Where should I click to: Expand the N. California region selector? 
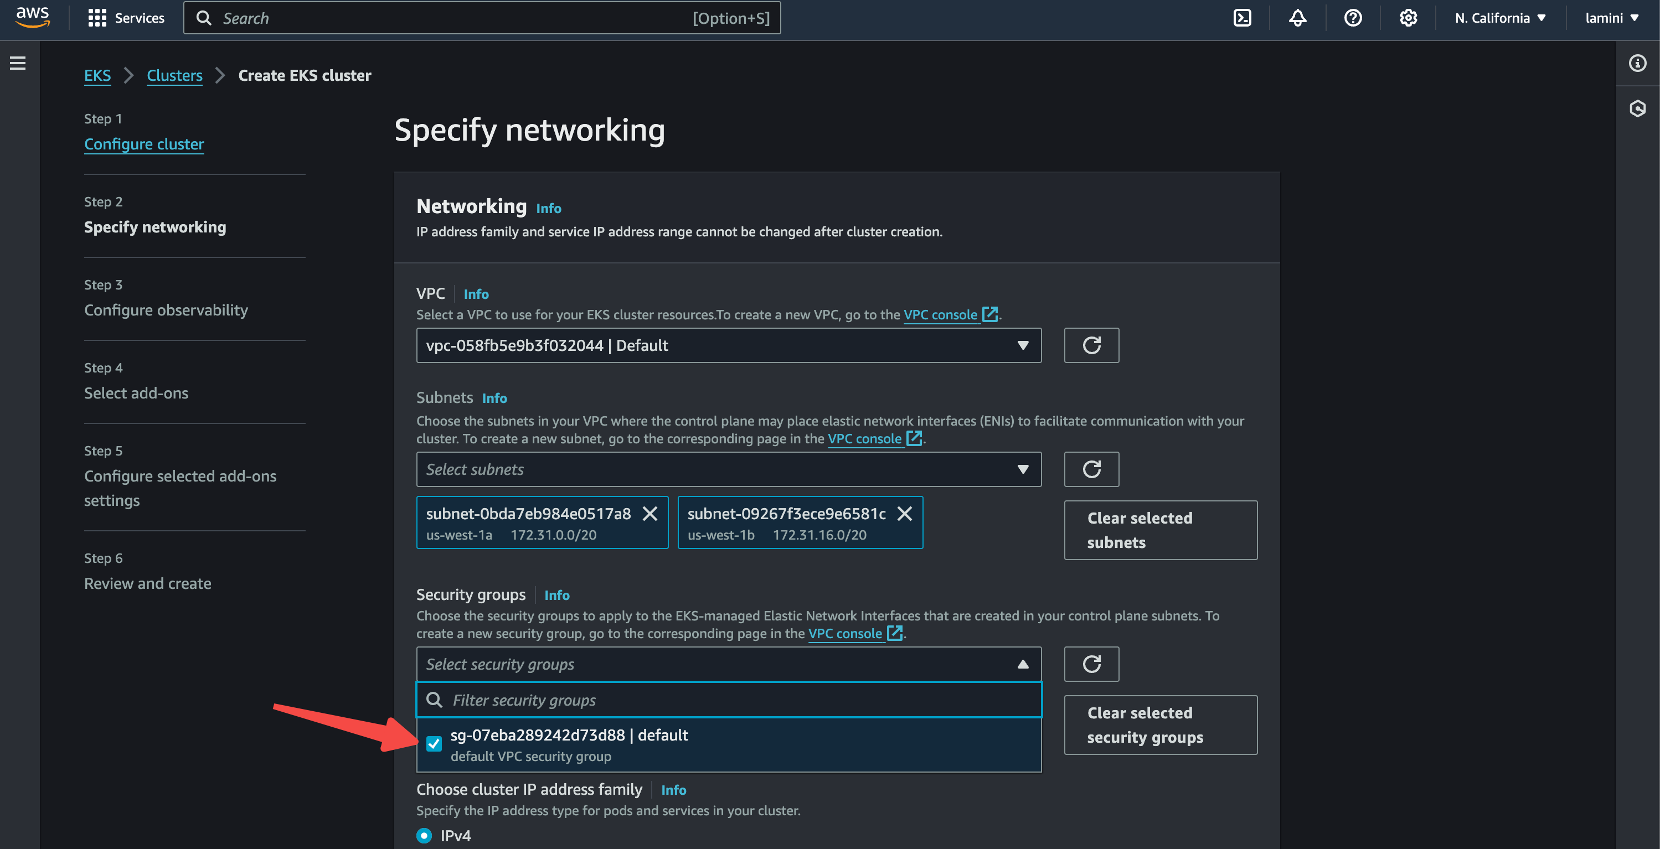[1500, 18]
